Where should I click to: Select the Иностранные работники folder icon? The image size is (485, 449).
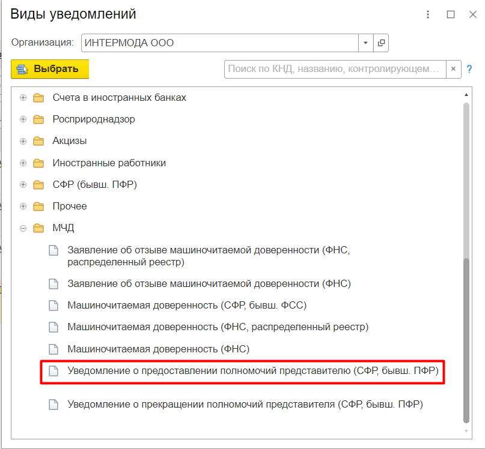point(39,163)
